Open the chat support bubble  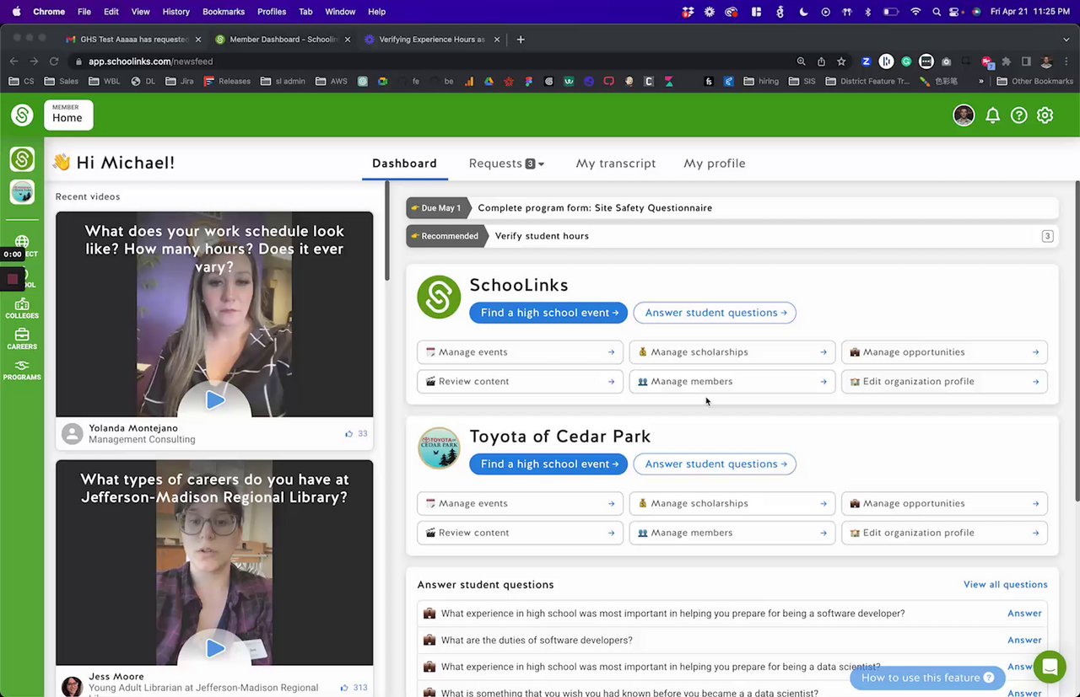point(1050,667)
